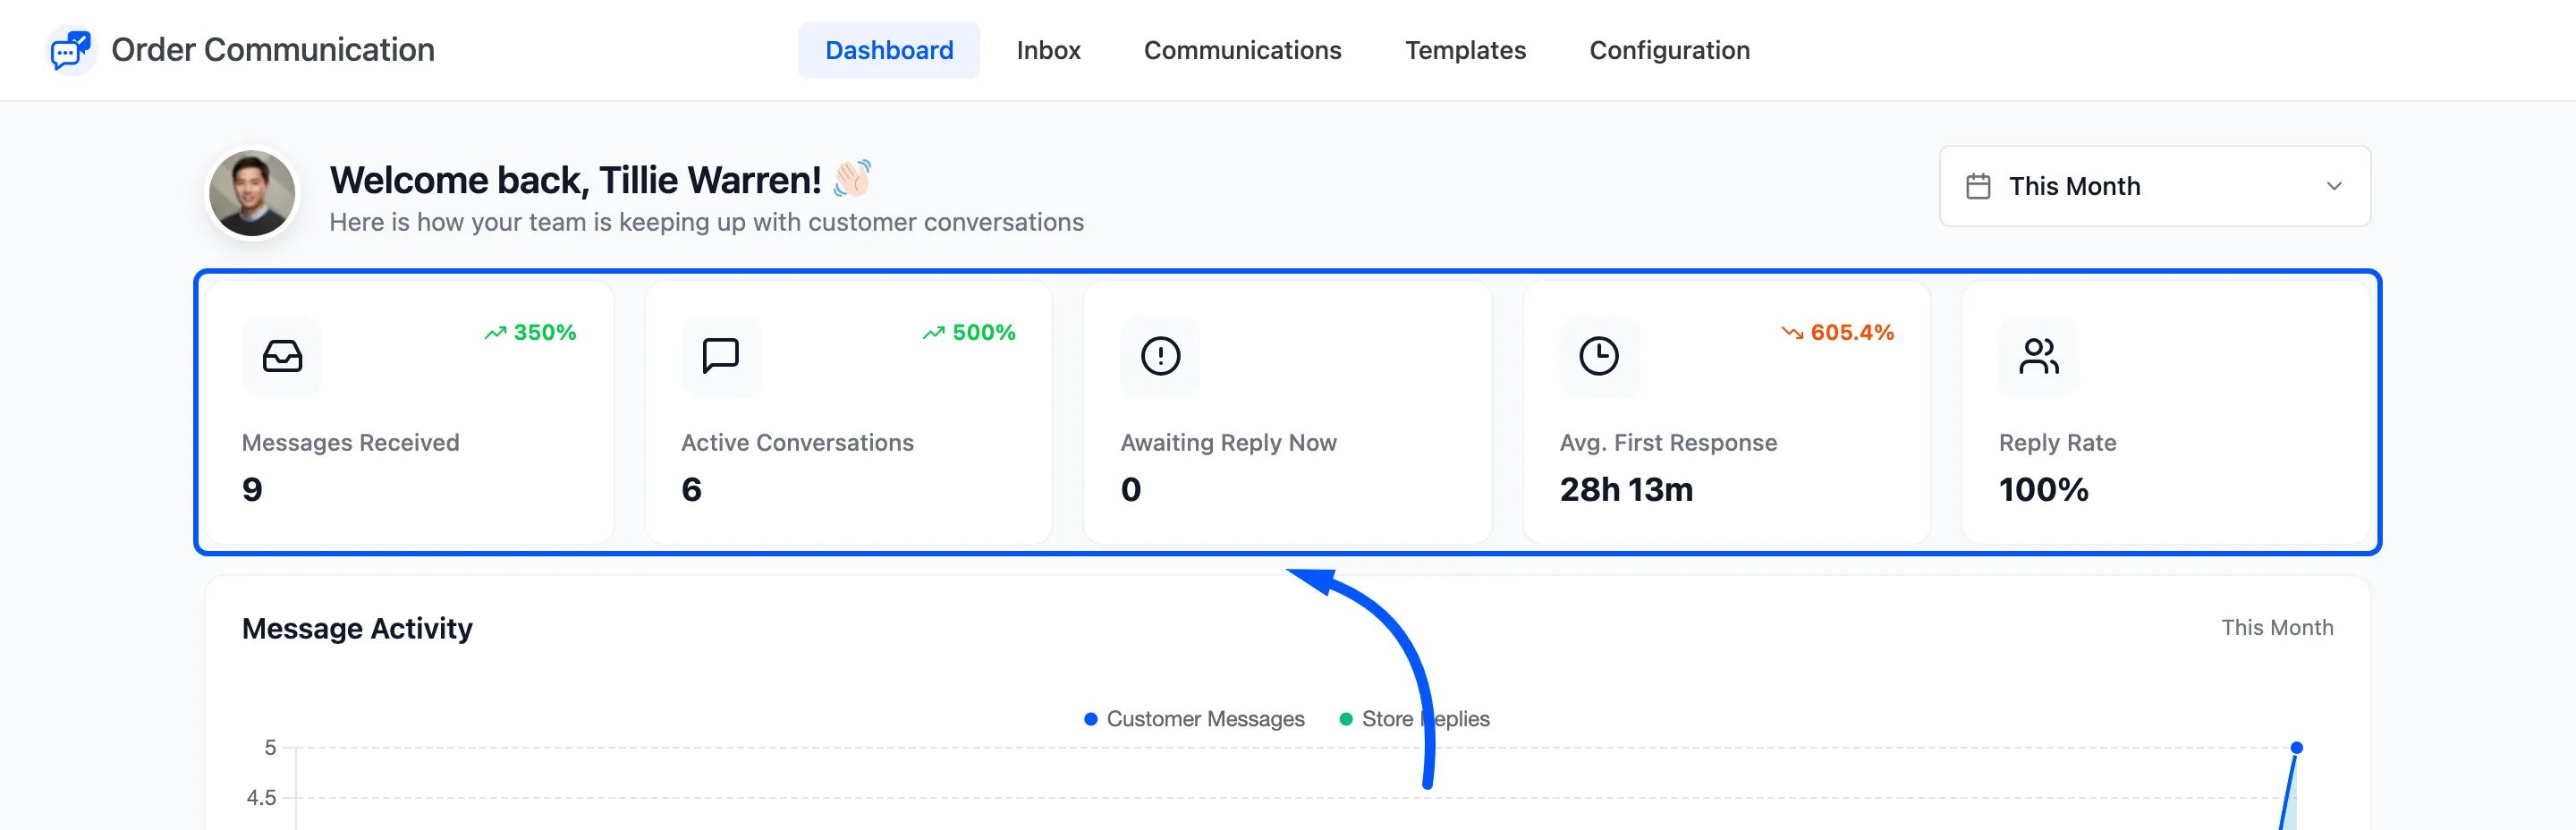Click the green upward trend arrow beside 500%
Viewport: 2576px width, 830px height.
(934, 333)
